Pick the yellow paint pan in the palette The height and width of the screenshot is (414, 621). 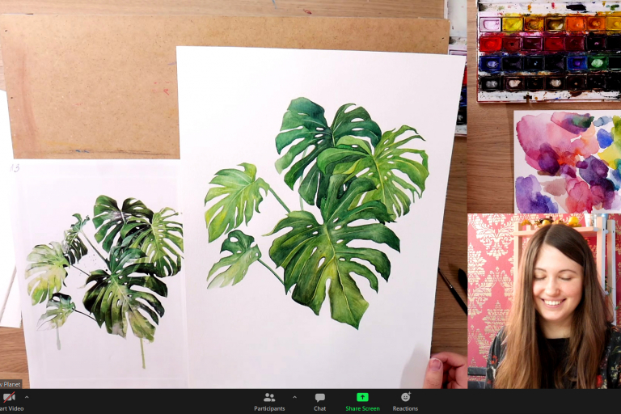(x=512, y=24)
